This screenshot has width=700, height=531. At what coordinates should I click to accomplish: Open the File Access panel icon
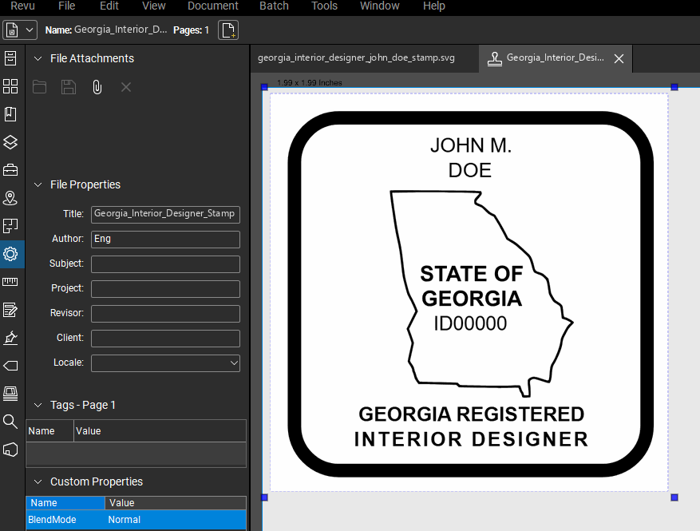coord(10,58)
